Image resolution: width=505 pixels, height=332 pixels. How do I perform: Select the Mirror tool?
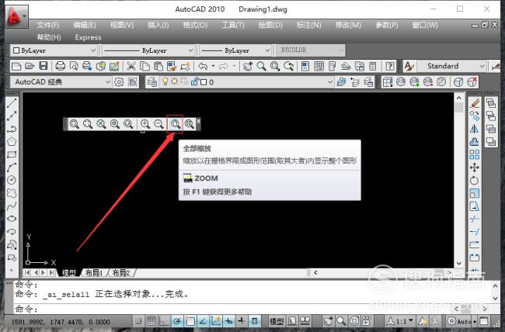(475, 129)
